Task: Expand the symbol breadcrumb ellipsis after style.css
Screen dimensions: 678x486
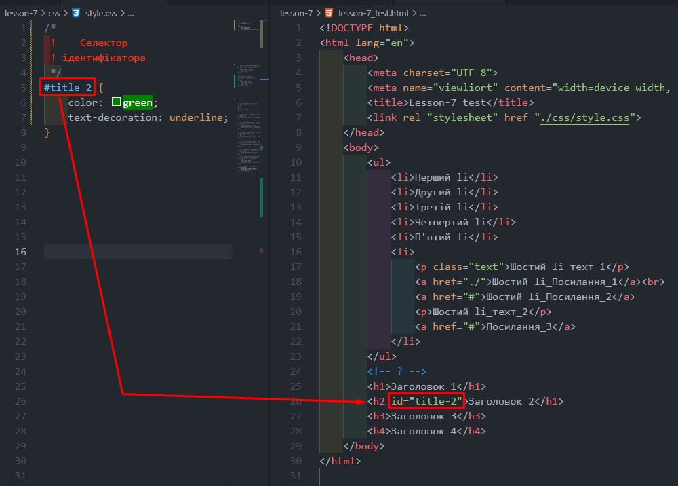Action: (131, 14)
